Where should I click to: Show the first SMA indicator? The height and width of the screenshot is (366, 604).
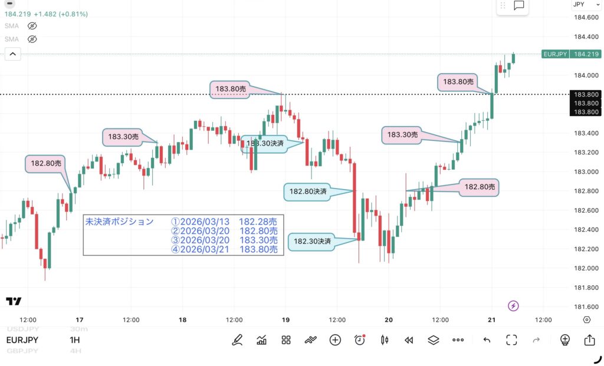pos(32,26)
